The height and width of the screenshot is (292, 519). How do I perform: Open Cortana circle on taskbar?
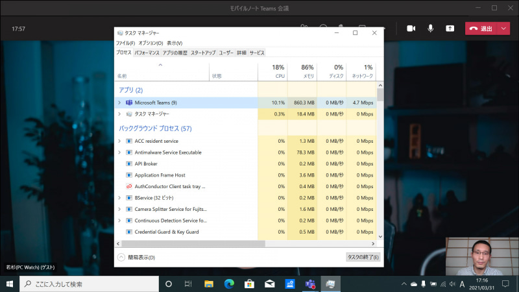tap(169, 284)
